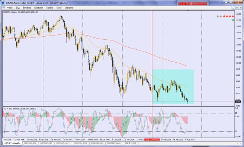Open the Графики menu
Image resolution: width=244 pixels, height=147 pixels.
39,8
